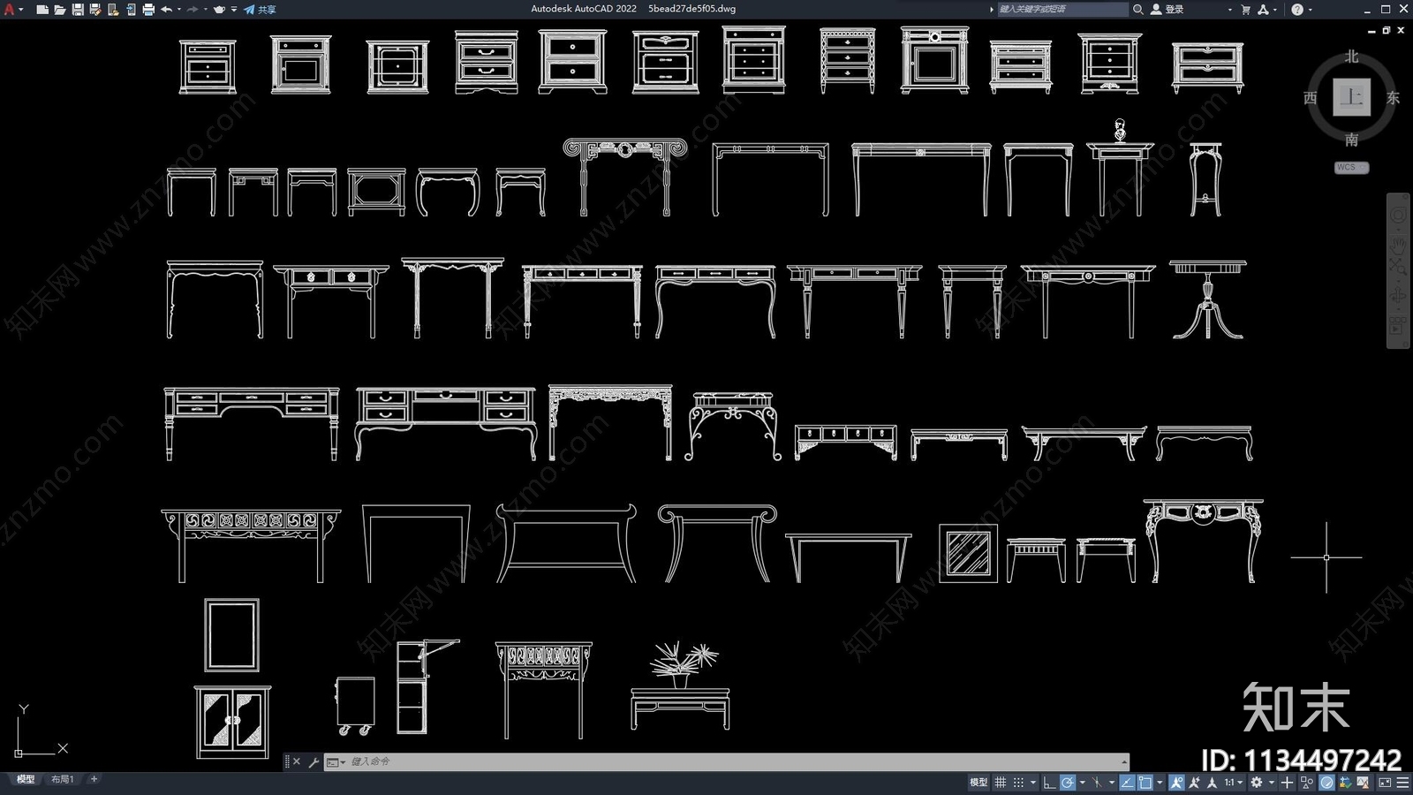Toggle 2D Object Snap square icon
Image resolution: width=1413 pixels, height=795 pixels.
point(1145,783)
